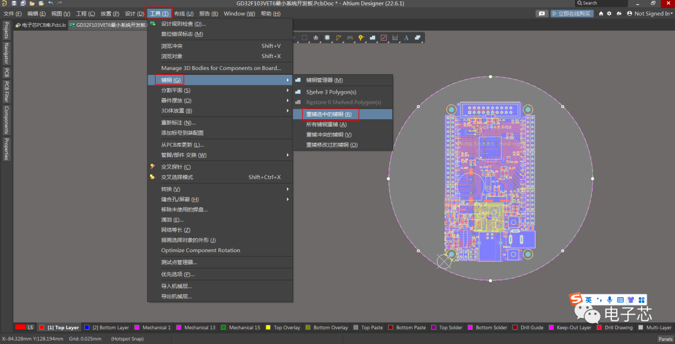Select 重铺选中的铺铜 (R) submenu entry
This screenshot has height=344, width=675.
pos(342,114)
